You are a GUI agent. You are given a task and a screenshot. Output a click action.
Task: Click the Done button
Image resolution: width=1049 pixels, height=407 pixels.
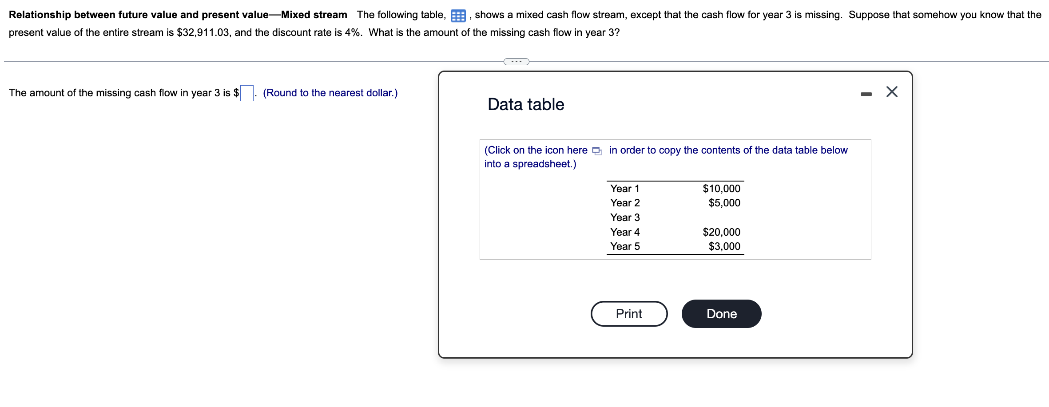pos(721,314)
